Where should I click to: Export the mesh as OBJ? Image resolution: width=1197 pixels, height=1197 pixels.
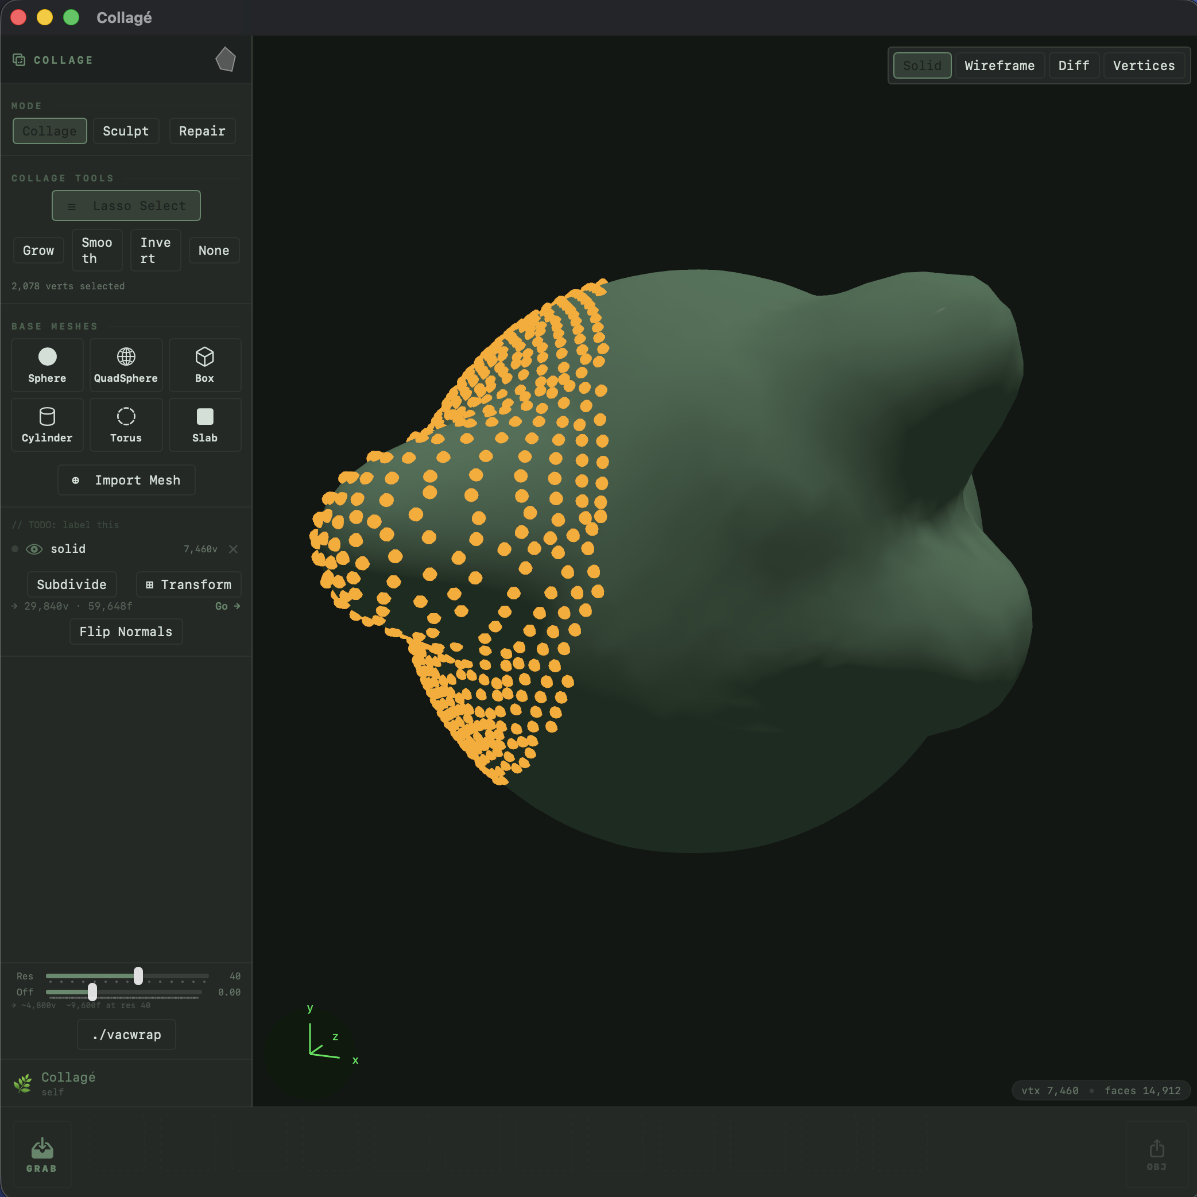[1156, 1152]
